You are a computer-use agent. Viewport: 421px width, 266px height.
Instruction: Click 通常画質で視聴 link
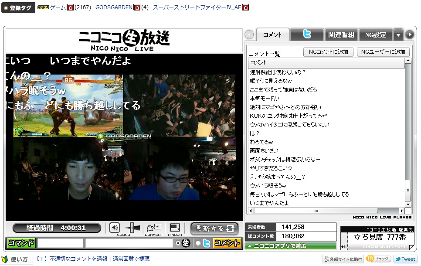click(131, 259)
